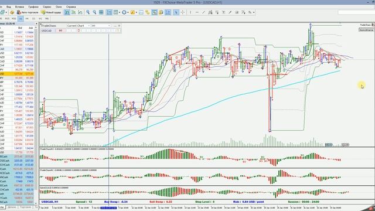Select the horizontal line drawing tool
The height and width of the screenshot is (211, 375).
(197, 12)
